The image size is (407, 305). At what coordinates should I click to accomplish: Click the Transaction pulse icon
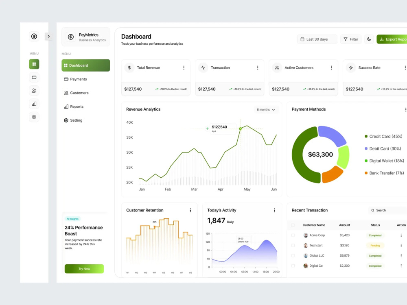pyautogui.click(x=203, y=68)
